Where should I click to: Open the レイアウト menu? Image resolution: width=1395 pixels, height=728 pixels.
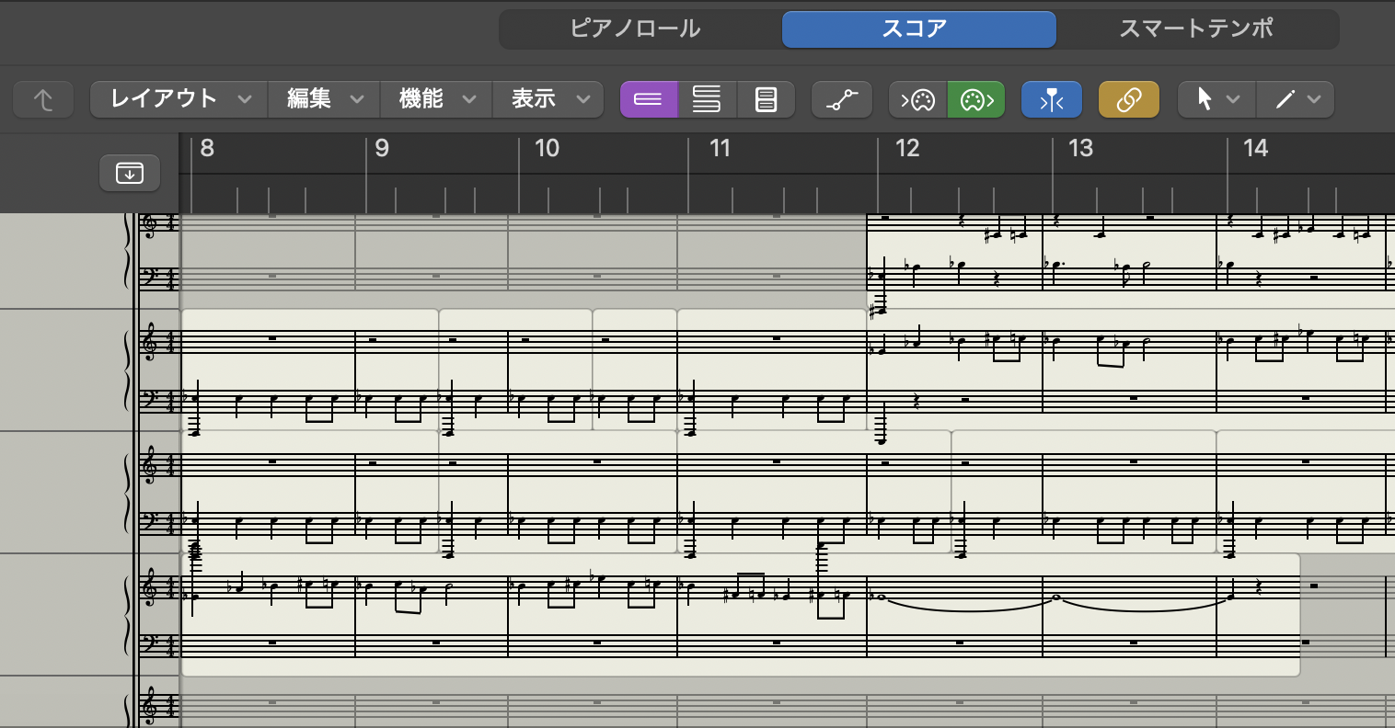(x=179, y=99)
